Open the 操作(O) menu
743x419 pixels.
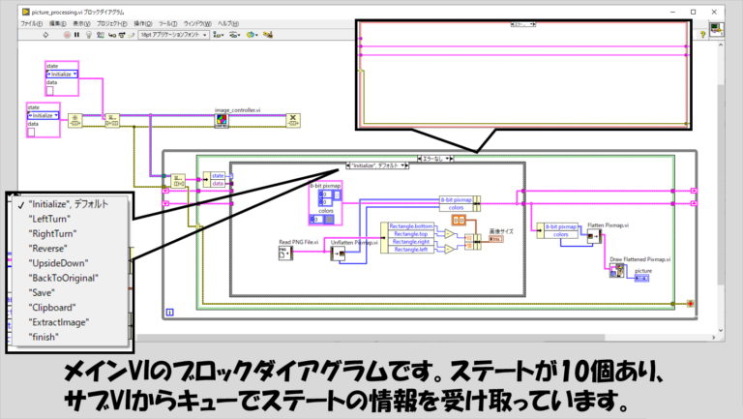[x=142, y=23]
